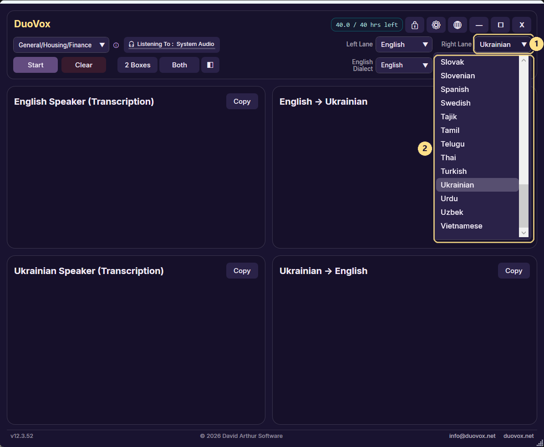Click the English → Ukrainian heading

pyautogui.click(x=323, y=102)
